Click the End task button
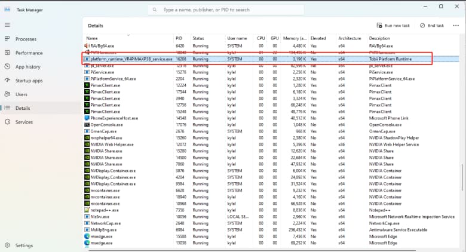Image resolution: width=466 pixels, height=252 pixels. pyautogui.click(x=432, y=26)
